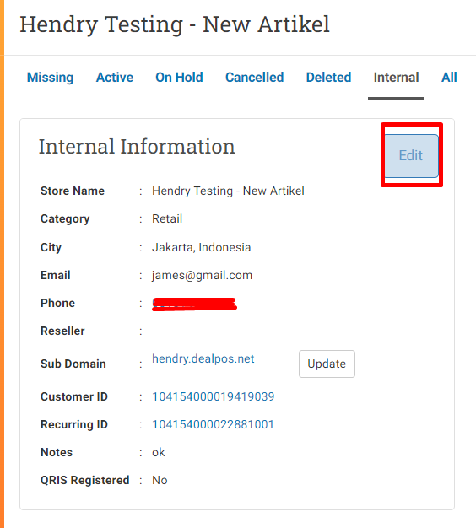Viewport: 476px width, 528px height.
Task: Click the Update button for Sub Domain
Action: (x=327, y=364)
